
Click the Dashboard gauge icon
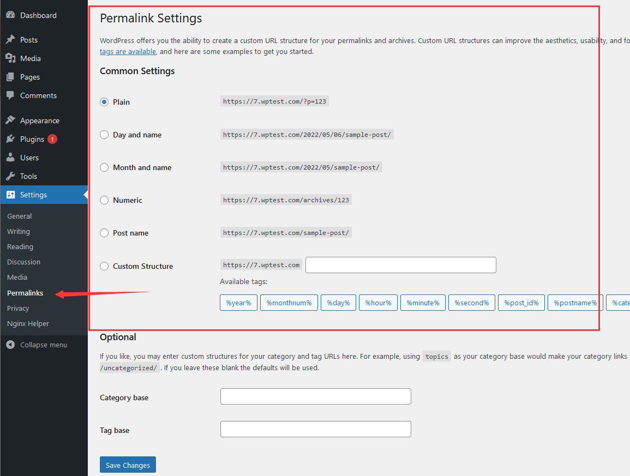coord(10,15)
